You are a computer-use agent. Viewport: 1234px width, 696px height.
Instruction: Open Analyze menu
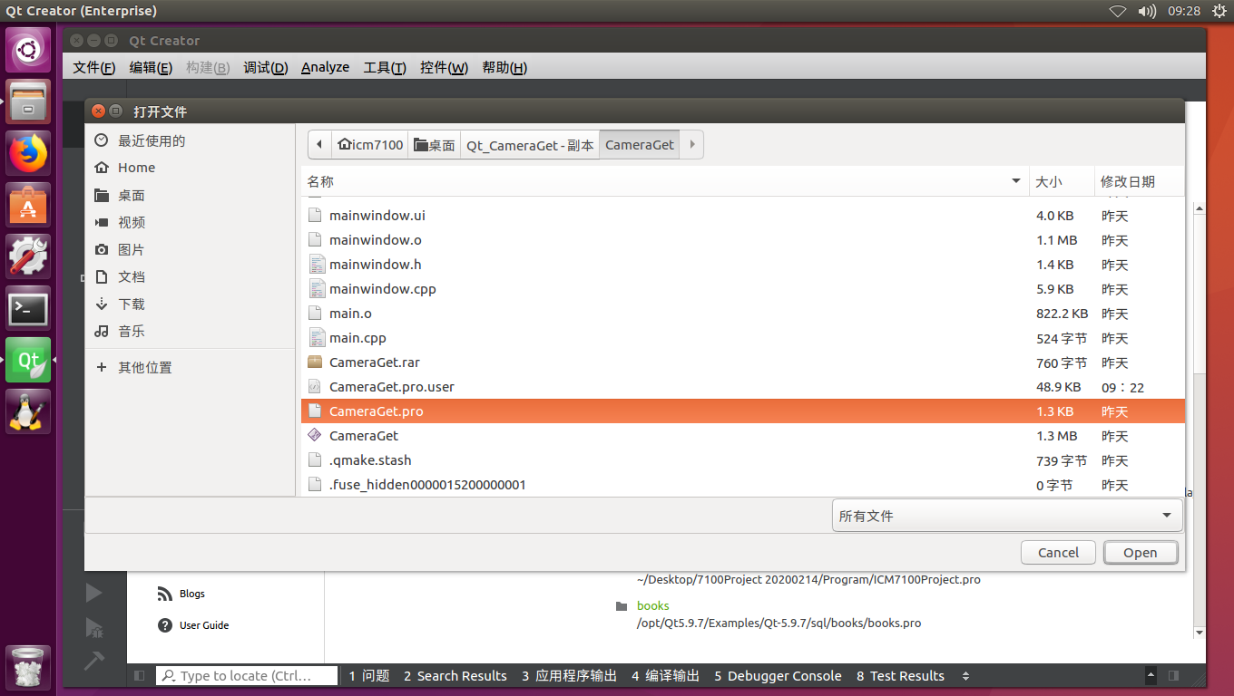coord(325,67)
